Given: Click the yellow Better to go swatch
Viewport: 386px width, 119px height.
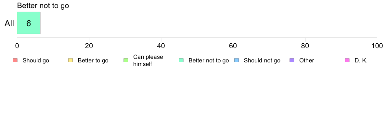Looking at the screenshot, I should pos(71,60).
